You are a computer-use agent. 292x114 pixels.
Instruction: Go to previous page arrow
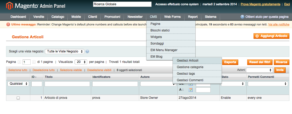click(x=19, y=62)
